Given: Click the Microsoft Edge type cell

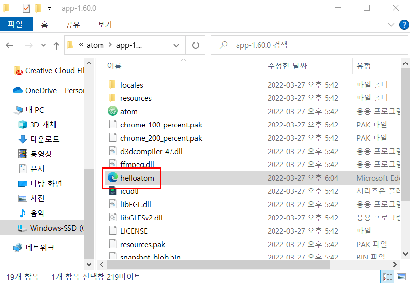Looking at the screenshot, I should [x=378, y=178].
